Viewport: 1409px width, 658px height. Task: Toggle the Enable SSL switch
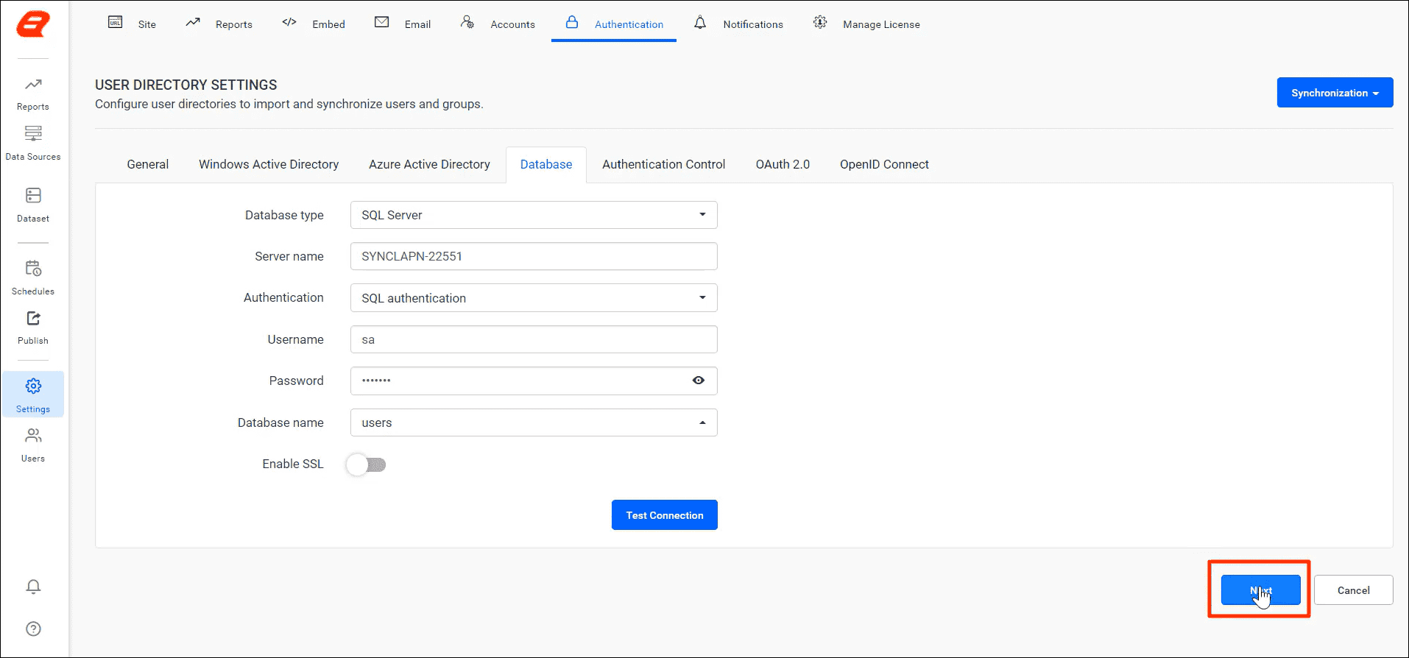click(x=367, y=464)
